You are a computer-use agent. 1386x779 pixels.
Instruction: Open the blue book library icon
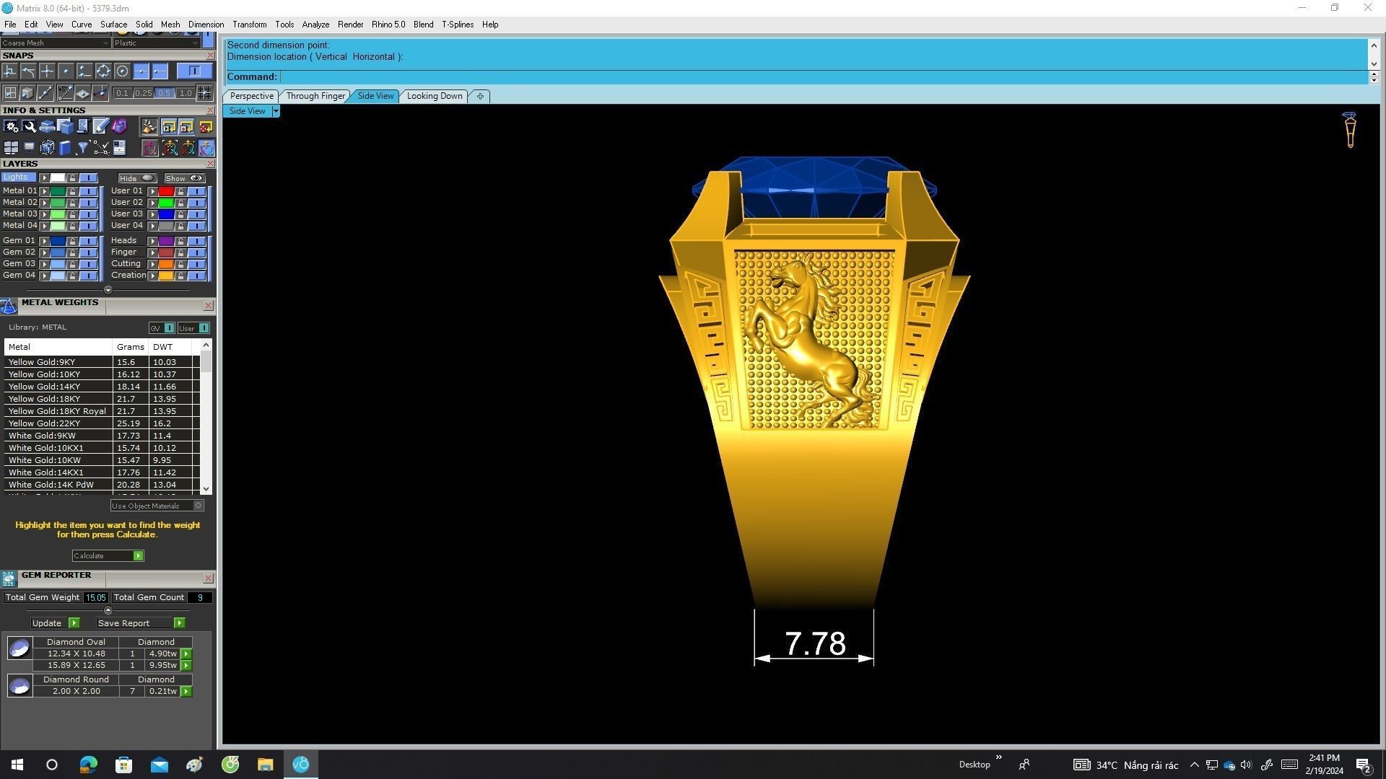point(66,147)
